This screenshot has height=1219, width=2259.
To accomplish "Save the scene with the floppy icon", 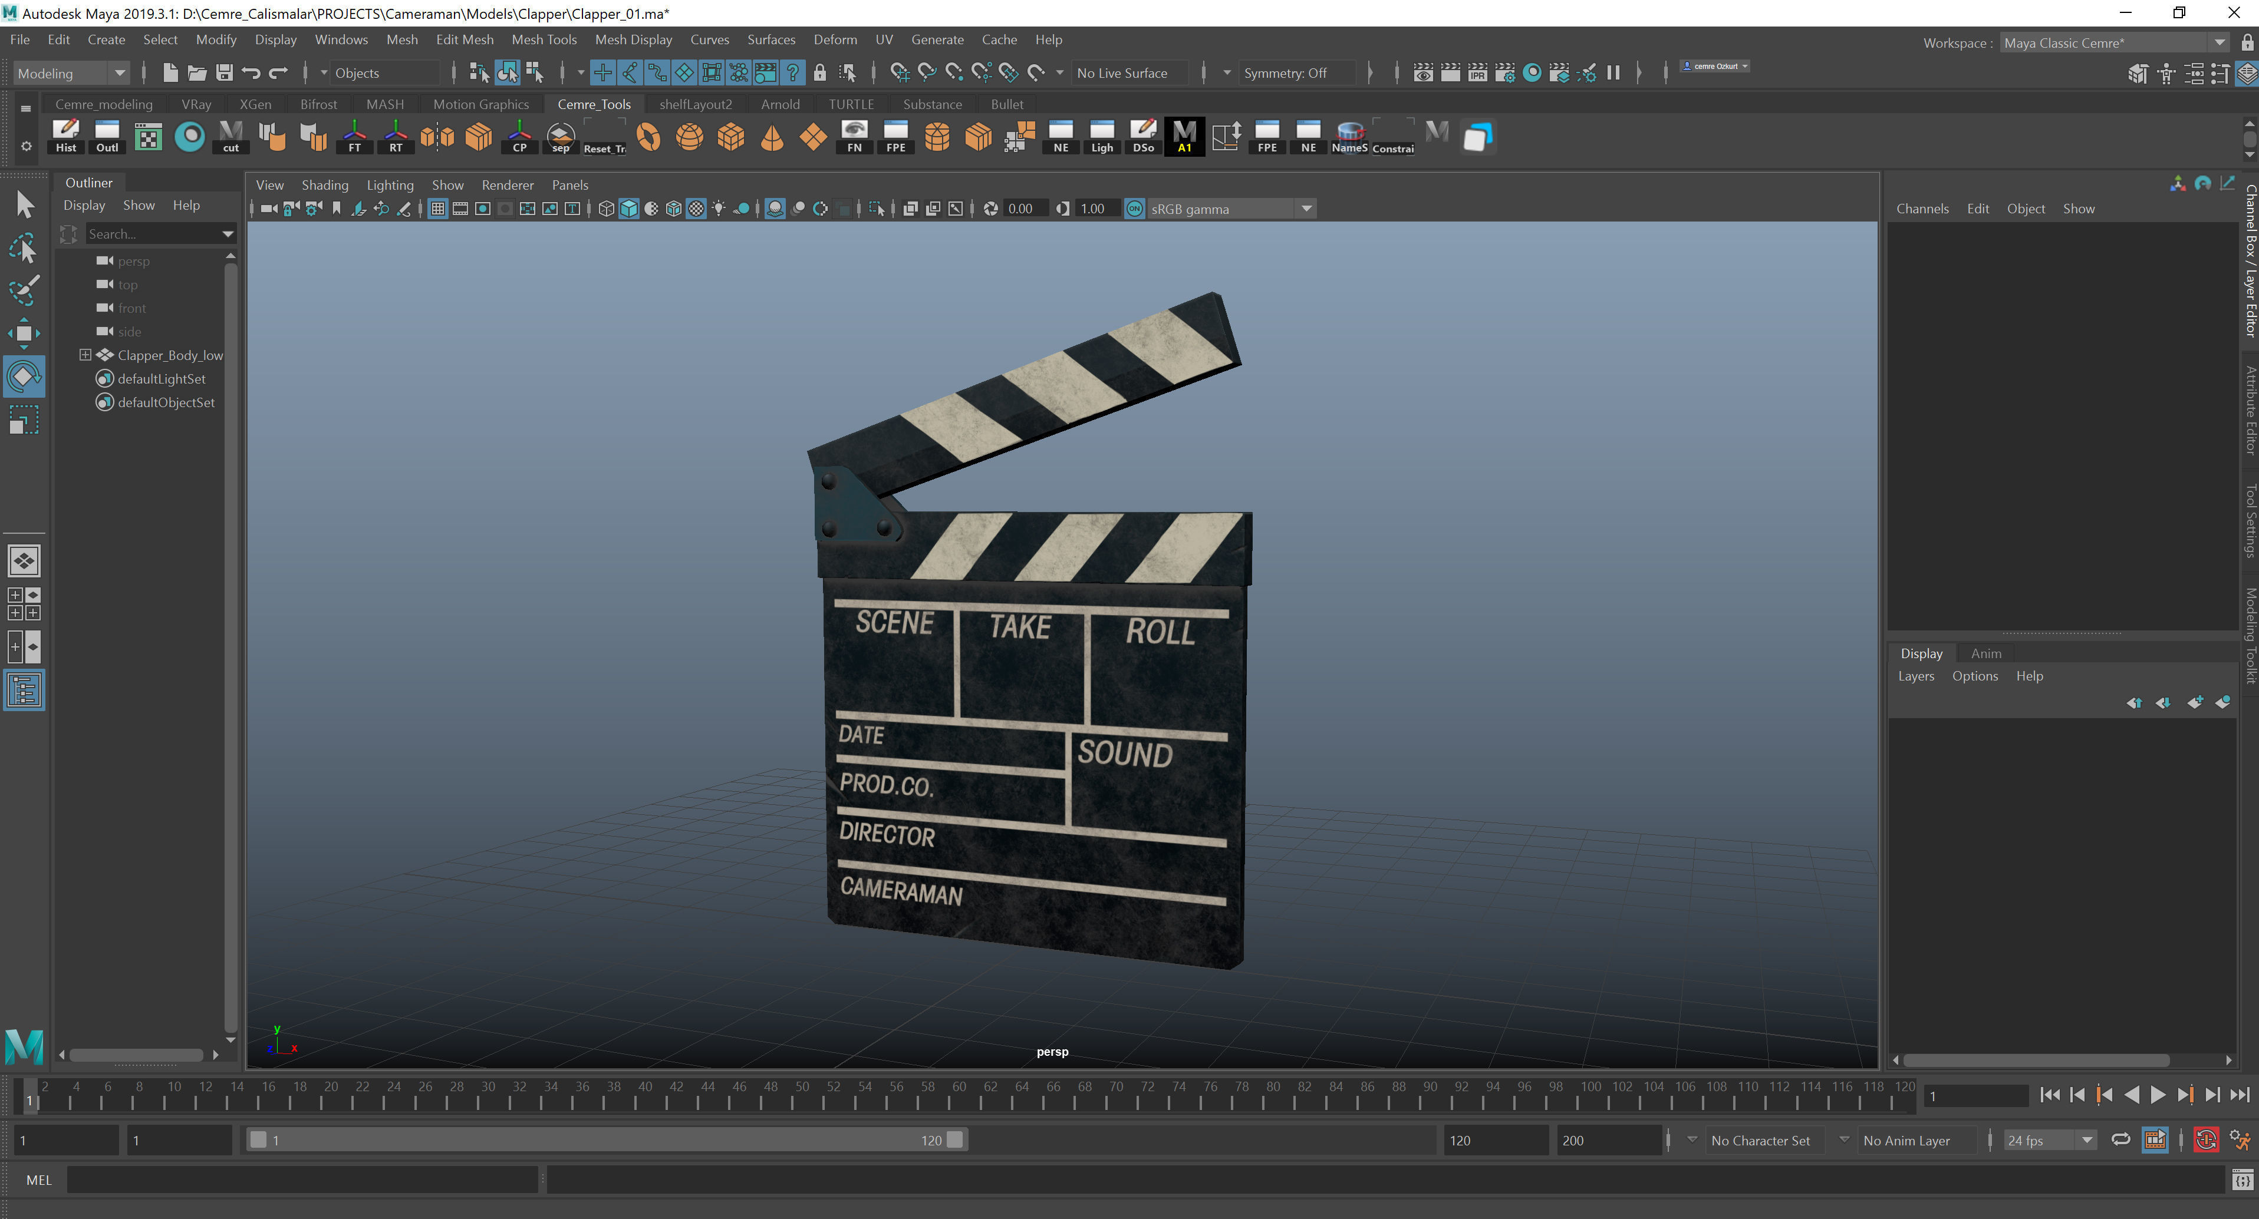I will [x=225, y=72].
